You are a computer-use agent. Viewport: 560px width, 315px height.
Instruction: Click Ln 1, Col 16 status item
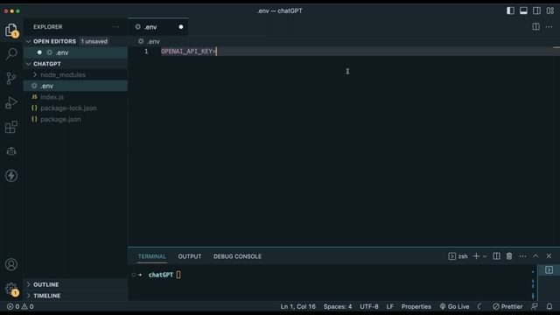pyautogui.click(x=297, y=307)
